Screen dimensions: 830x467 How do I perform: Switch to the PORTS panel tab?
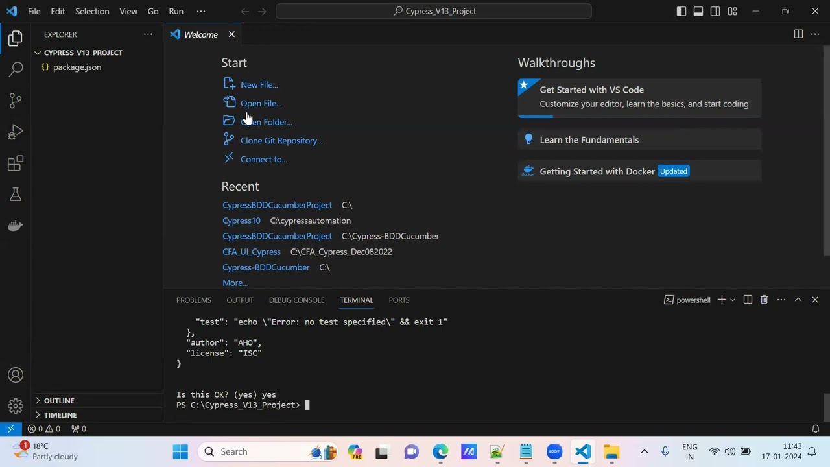(x=399, y=300)
